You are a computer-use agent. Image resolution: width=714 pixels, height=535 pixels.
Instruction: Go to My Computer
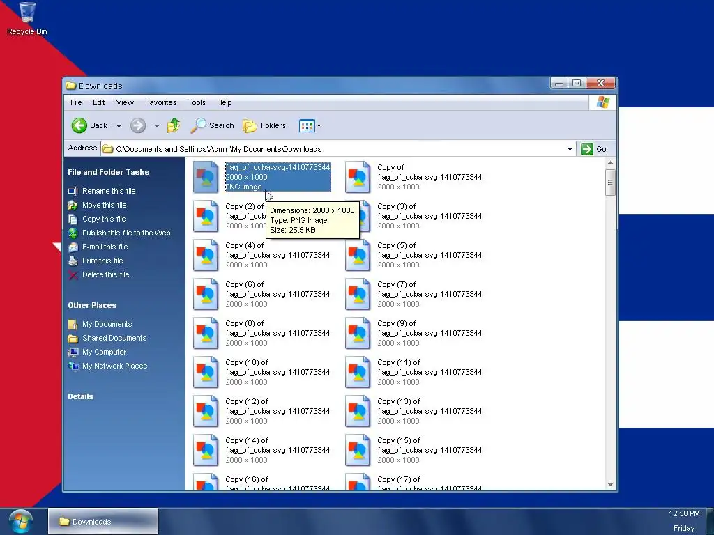click(x=105, y=352)
